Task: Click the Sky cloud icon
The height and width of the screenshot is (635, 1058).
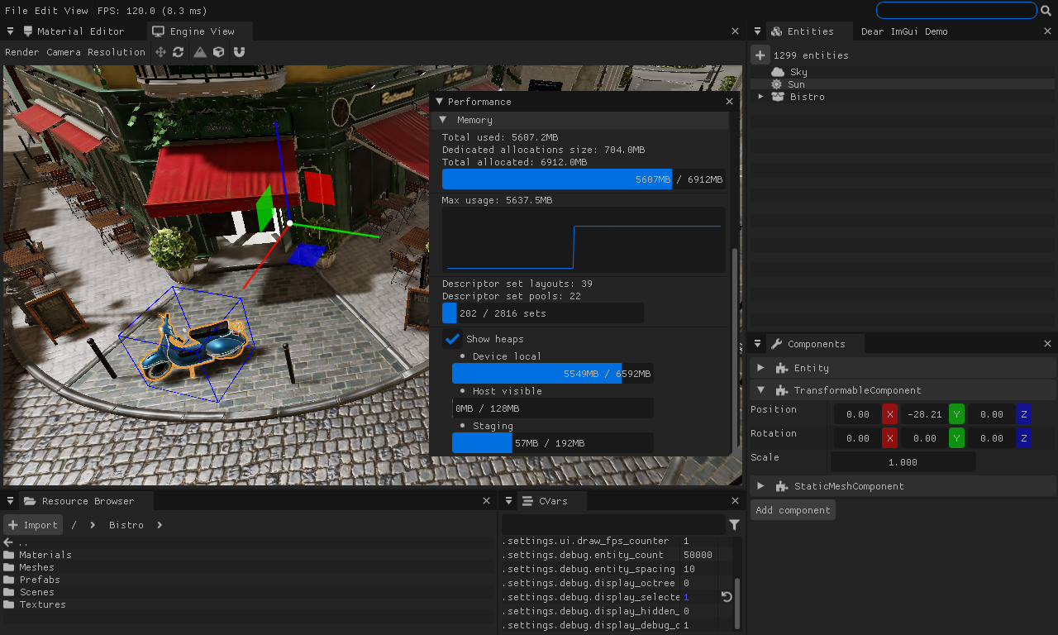Action: tap(777, 72)
